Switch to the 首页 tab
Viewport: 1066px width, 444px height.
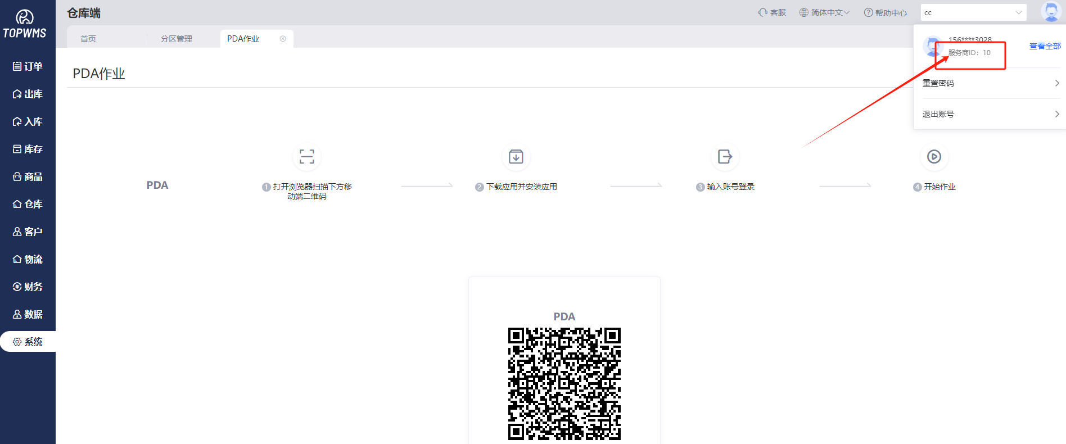88,39
